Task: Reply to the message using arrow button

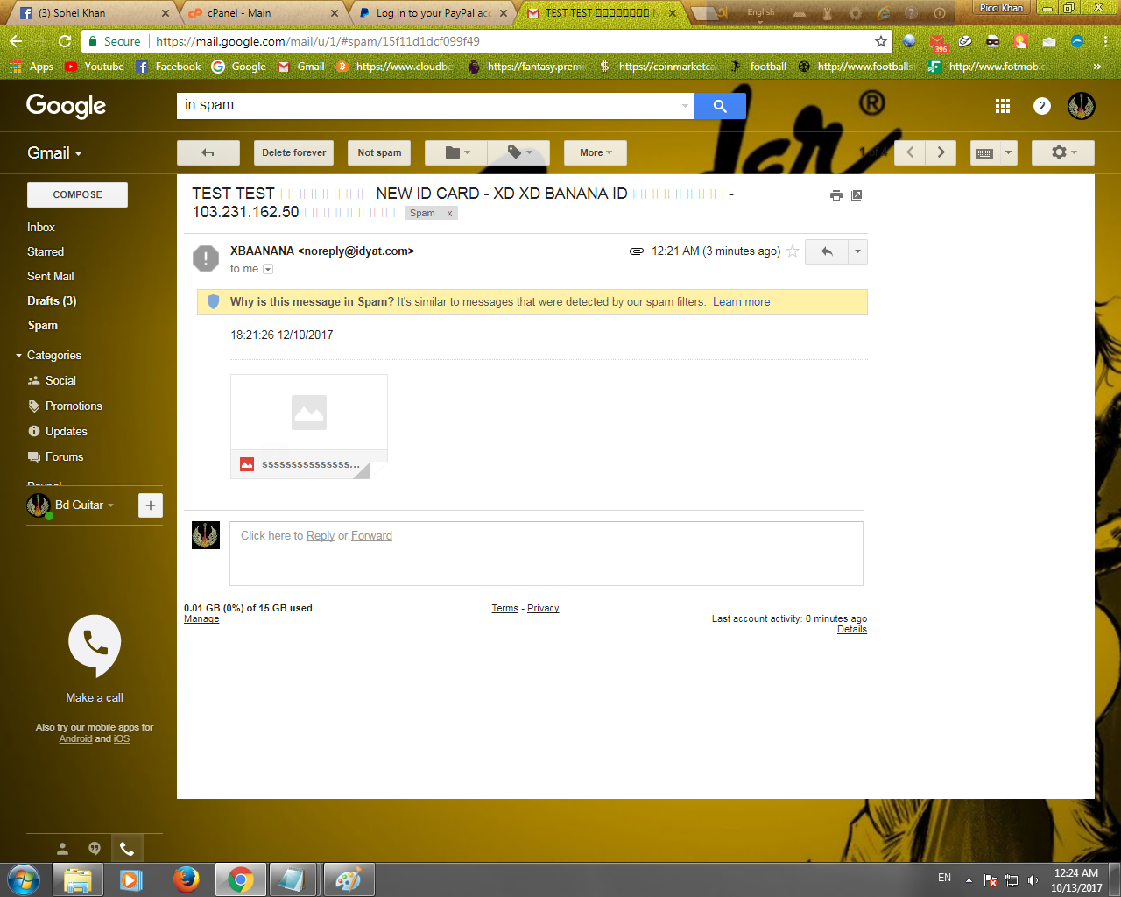Action: [x=827, y=251]
